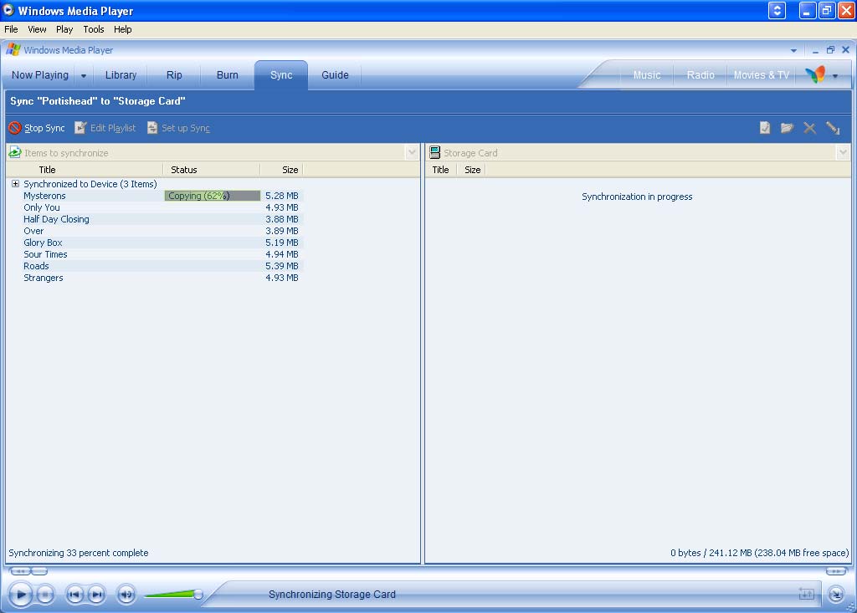
Task: Click the Title column header in Storage Card pane
Action: click(440, 170)
